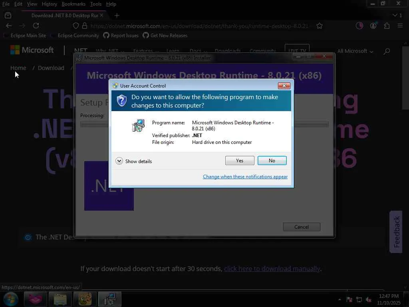Click the LIVE TV button in page nav
The image size is (409, 307).
[x=297, y=50]
